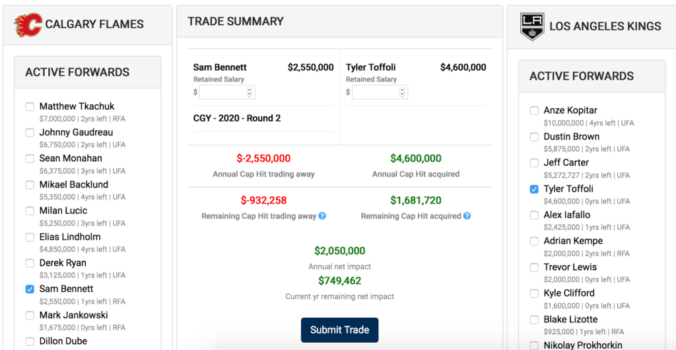Open help icon for Remaining Cap Hit acquired
The height and width of the screenshot is (350, 676).
click(467, 216)
